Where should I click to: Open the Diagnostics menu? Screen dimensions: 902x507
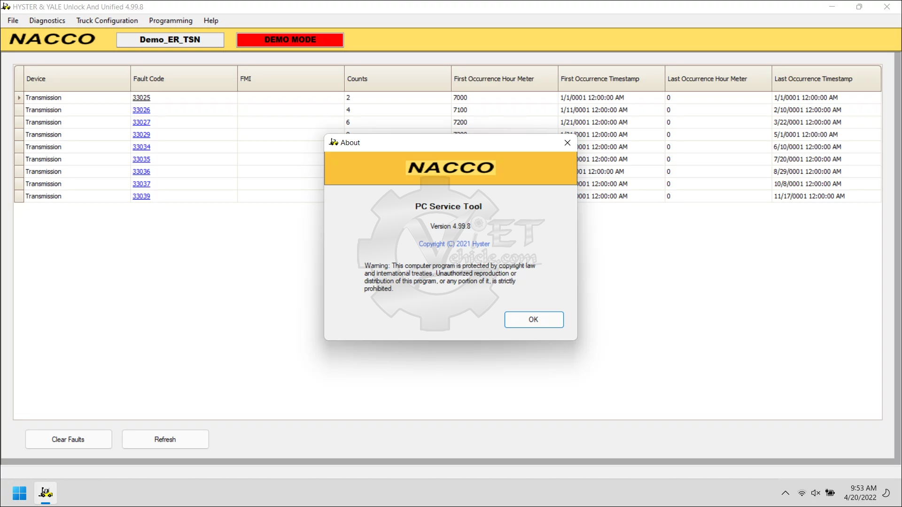coord(47,21)
